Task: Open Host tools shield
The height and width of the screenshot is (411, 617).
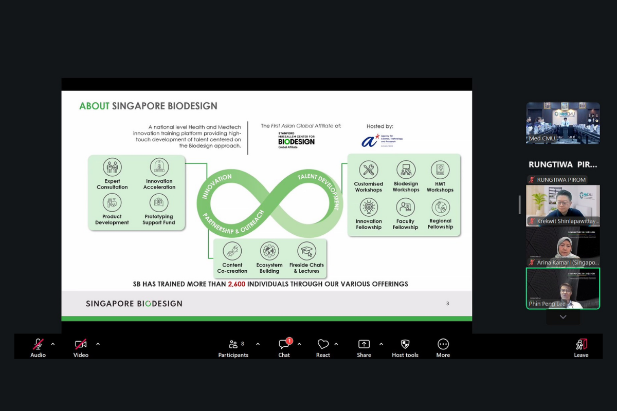Action: [x=405, y=347]
